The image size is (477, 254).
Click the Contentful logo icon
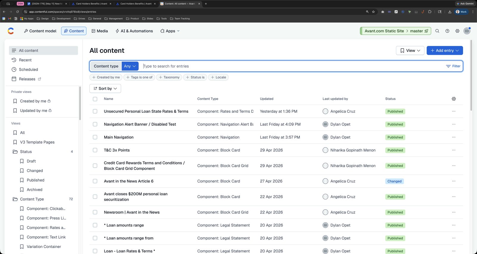[11, 31]
